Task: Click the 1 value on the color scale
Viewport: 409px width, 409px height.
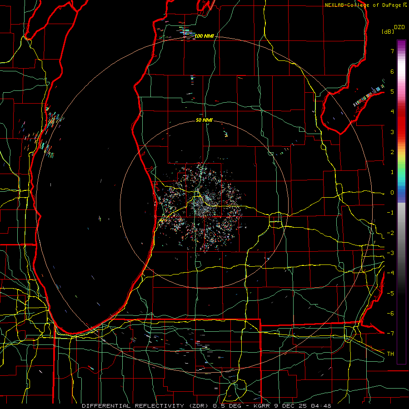Action: 392,172
